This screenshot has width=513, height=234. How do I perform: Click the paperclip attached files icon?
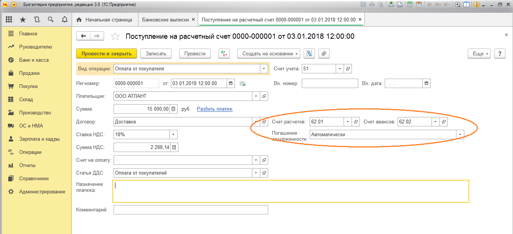pyautogui.click(x=324, y=53)
